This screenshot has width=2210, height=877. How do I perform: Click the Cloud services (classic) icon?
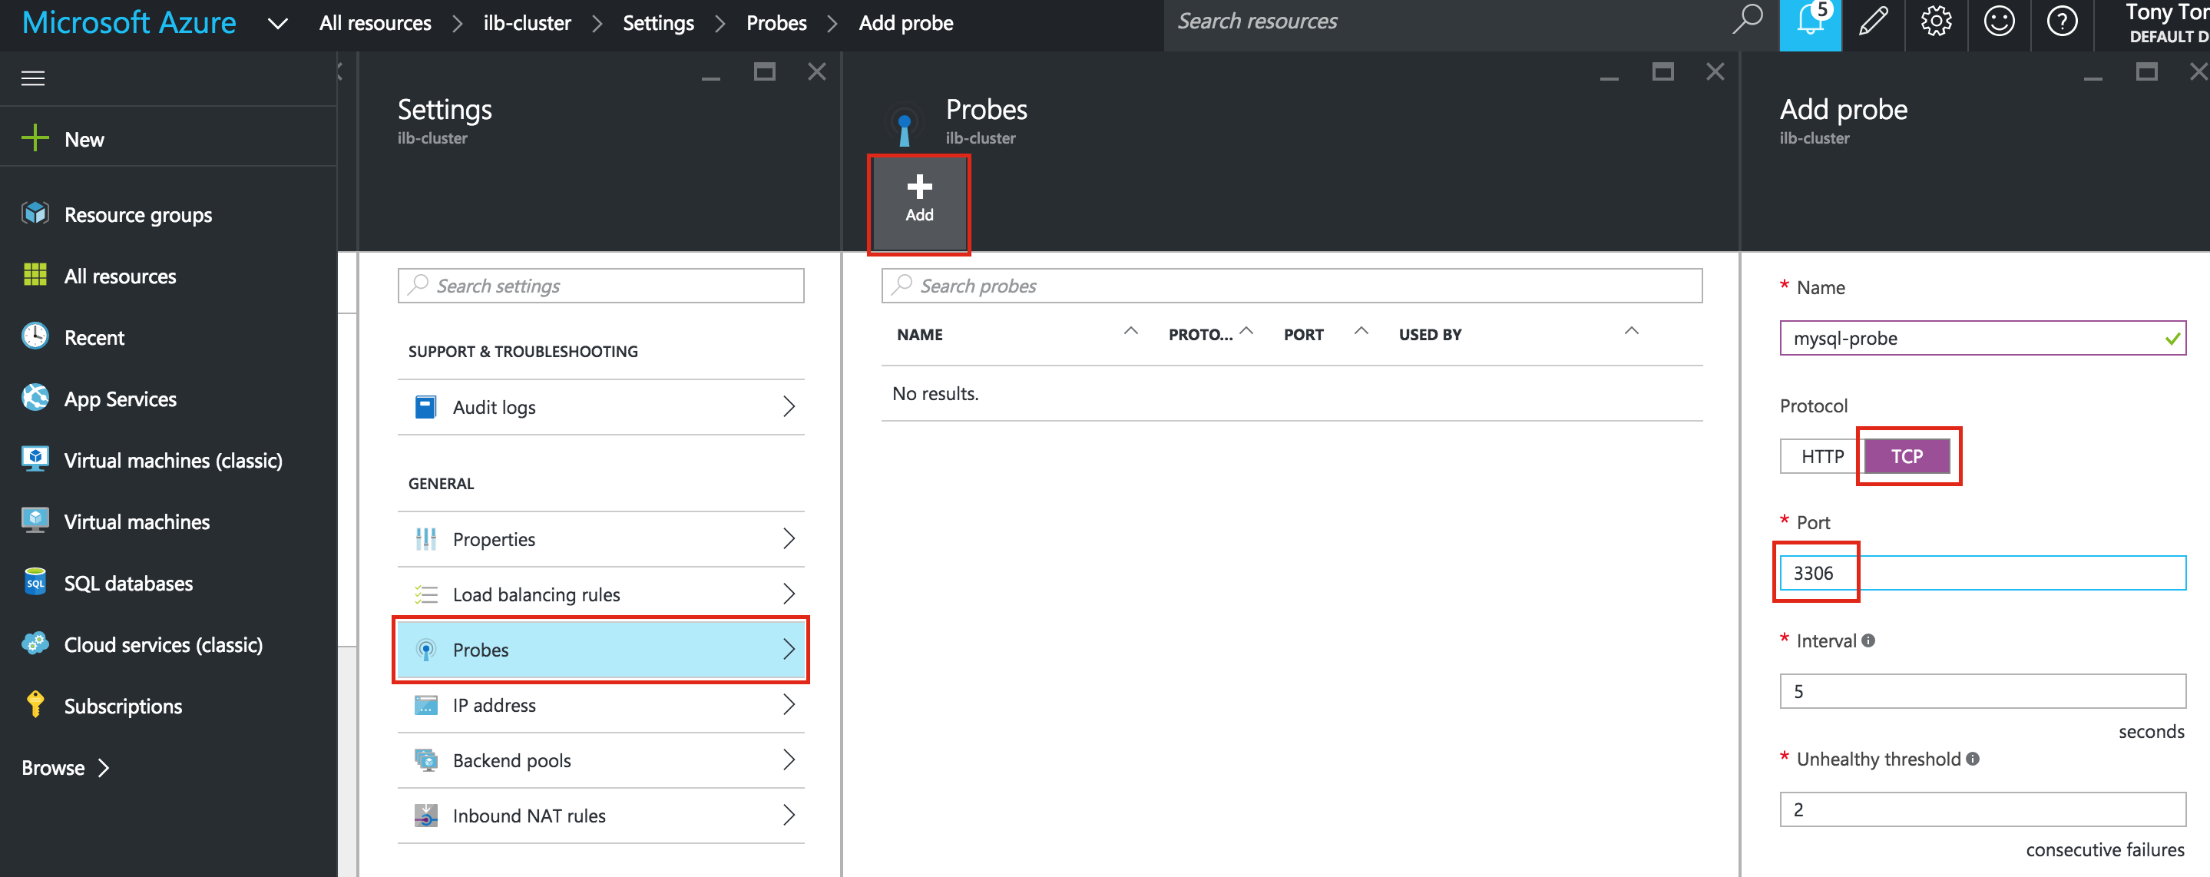click(x=35, y=643)
